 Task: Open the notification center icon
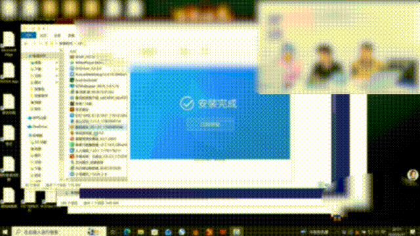click(x=413, y=232)
